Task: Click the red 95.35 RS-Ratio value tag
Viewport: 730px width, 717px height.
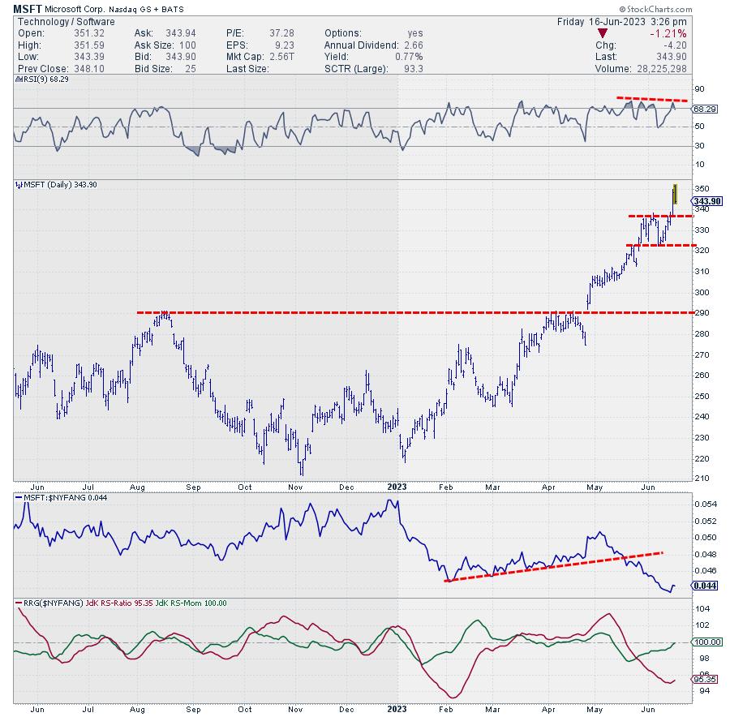Action: click(703, 680)
